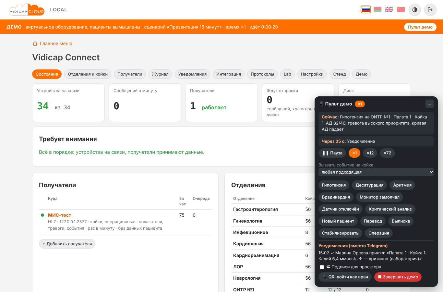Set demo speed to ×72
The width and height of the screenshot is (443, 292).
[387, 153]
